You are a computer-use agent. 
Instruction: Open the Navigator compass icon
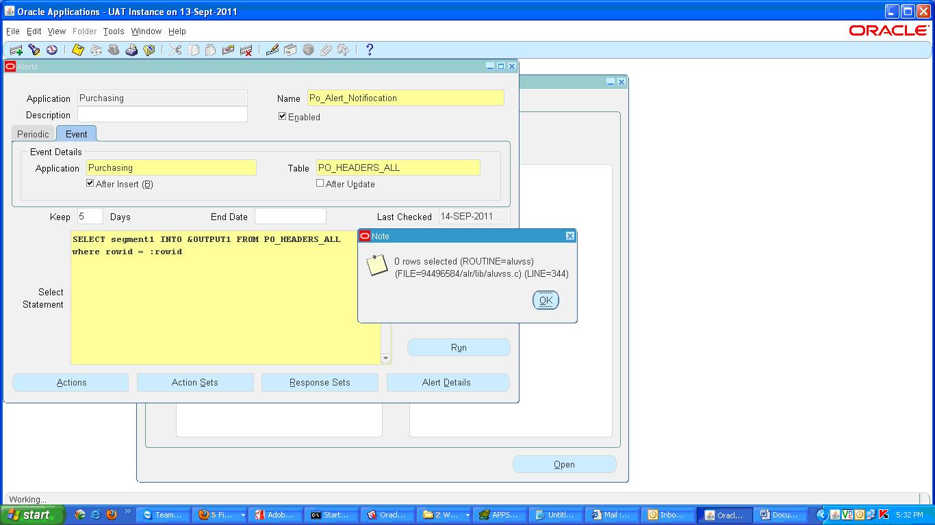[52, 50]
